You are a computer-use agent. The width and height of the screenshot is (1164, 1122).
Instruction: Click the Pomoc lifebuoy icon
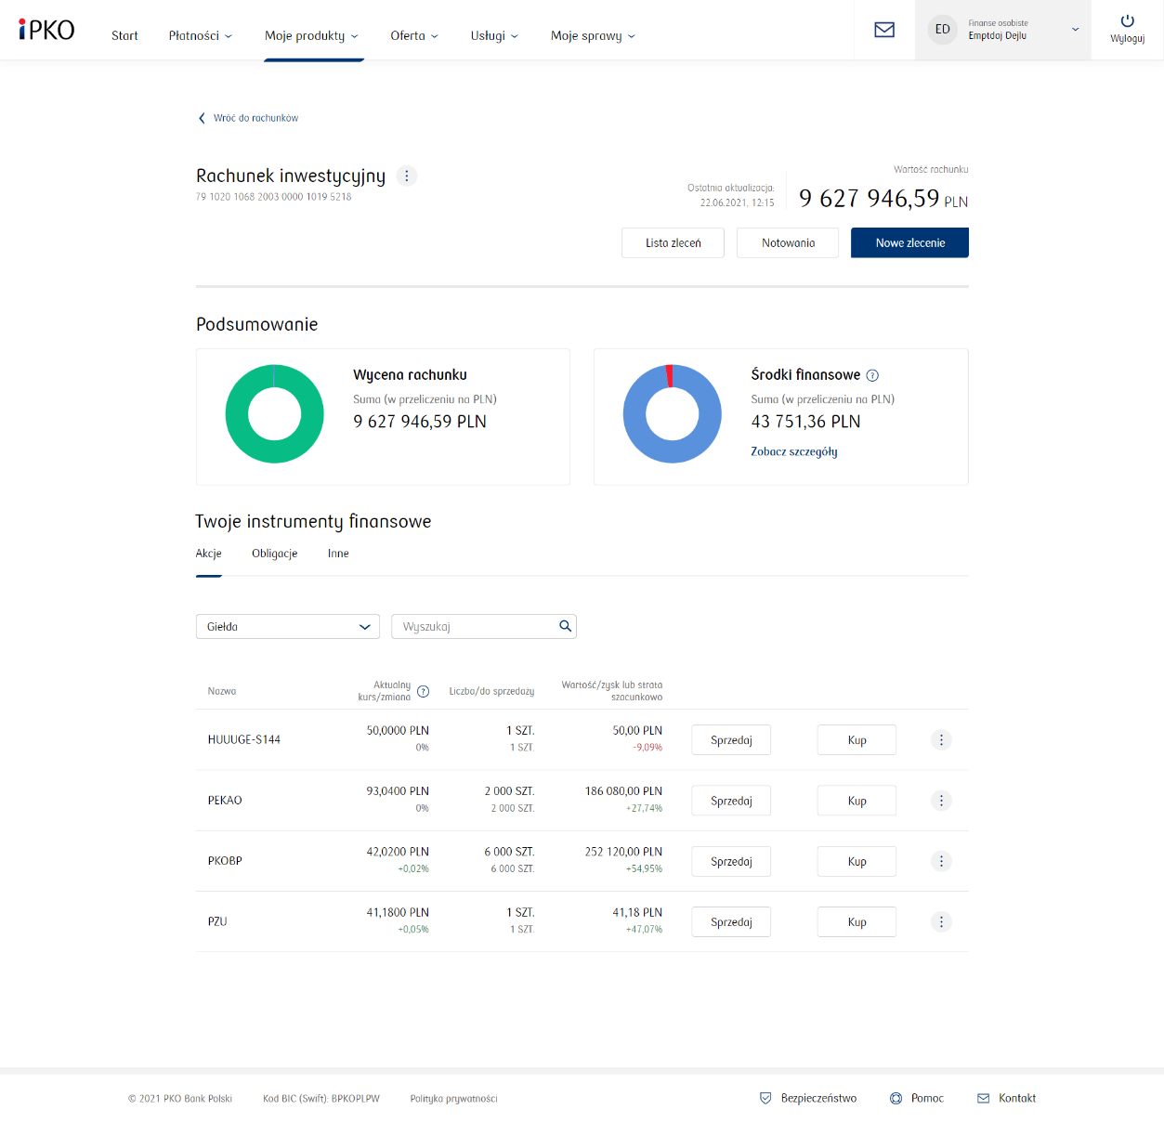click(896, 1098)
